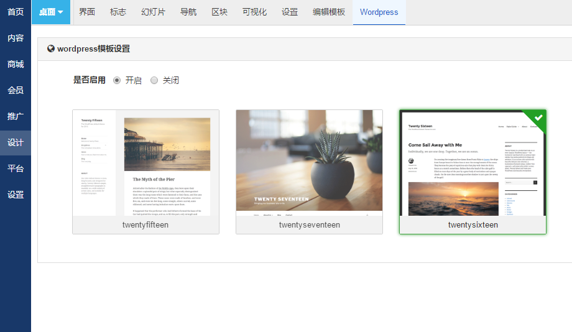Screen dimensions: 572x332
Task: Choose the twentyfifteen theme thumbnail
Action: point(145,163)
